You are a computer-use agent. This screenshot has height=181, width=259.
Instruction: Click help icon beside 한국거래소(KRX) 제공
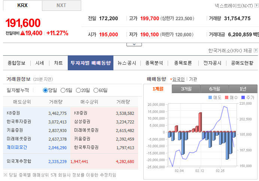point(256,50)
